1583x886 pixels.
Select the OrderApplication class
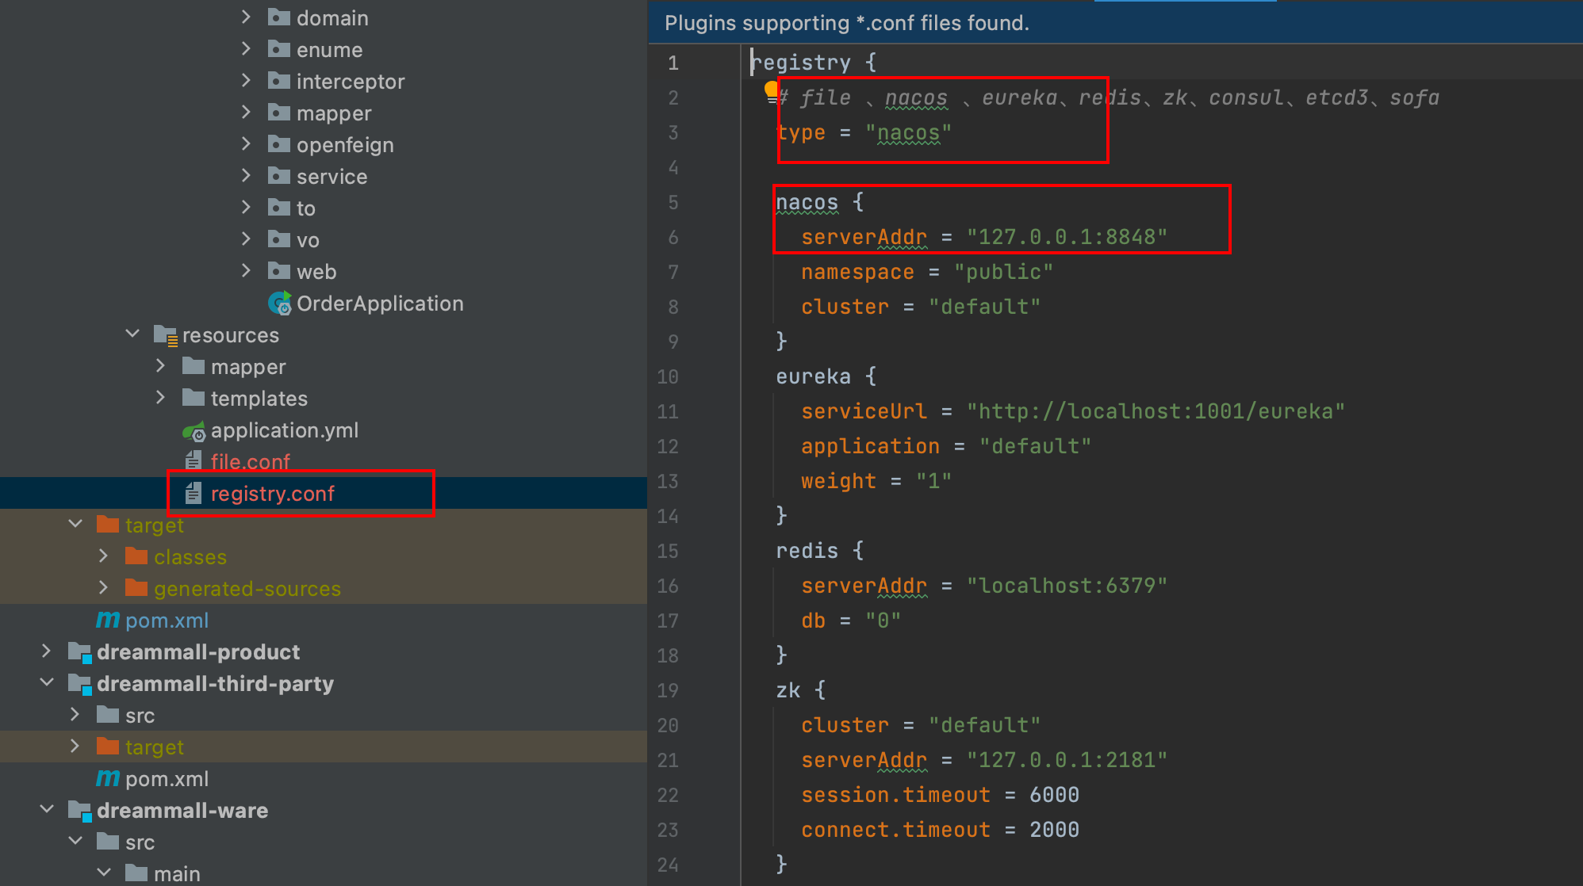click(380, 304)
